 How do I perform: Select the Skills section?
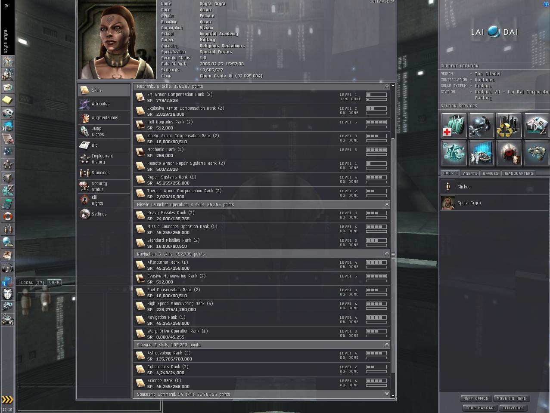click(x=104, y=90)
